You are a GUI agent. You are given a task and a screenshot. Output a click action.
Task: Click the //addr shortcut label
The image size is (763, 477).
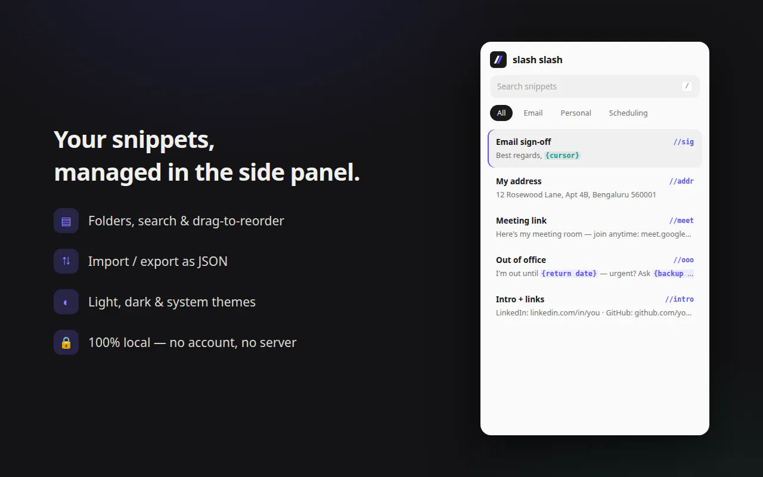[x=681, y=181]
